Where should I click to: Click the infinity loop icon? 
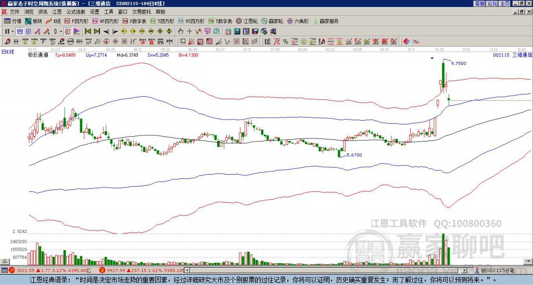(416, 42)
